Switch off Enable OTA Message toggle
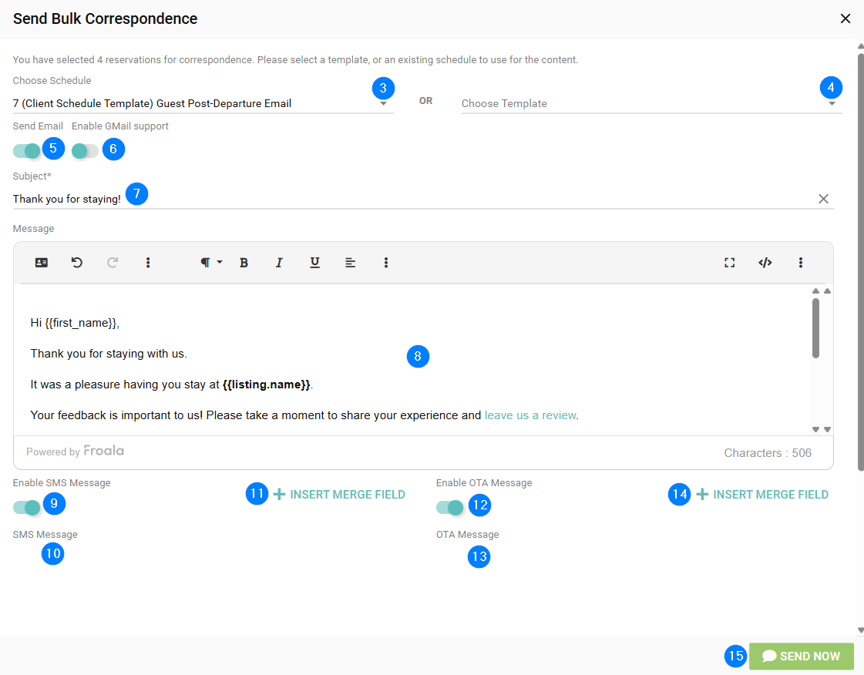 click(449, 507)
